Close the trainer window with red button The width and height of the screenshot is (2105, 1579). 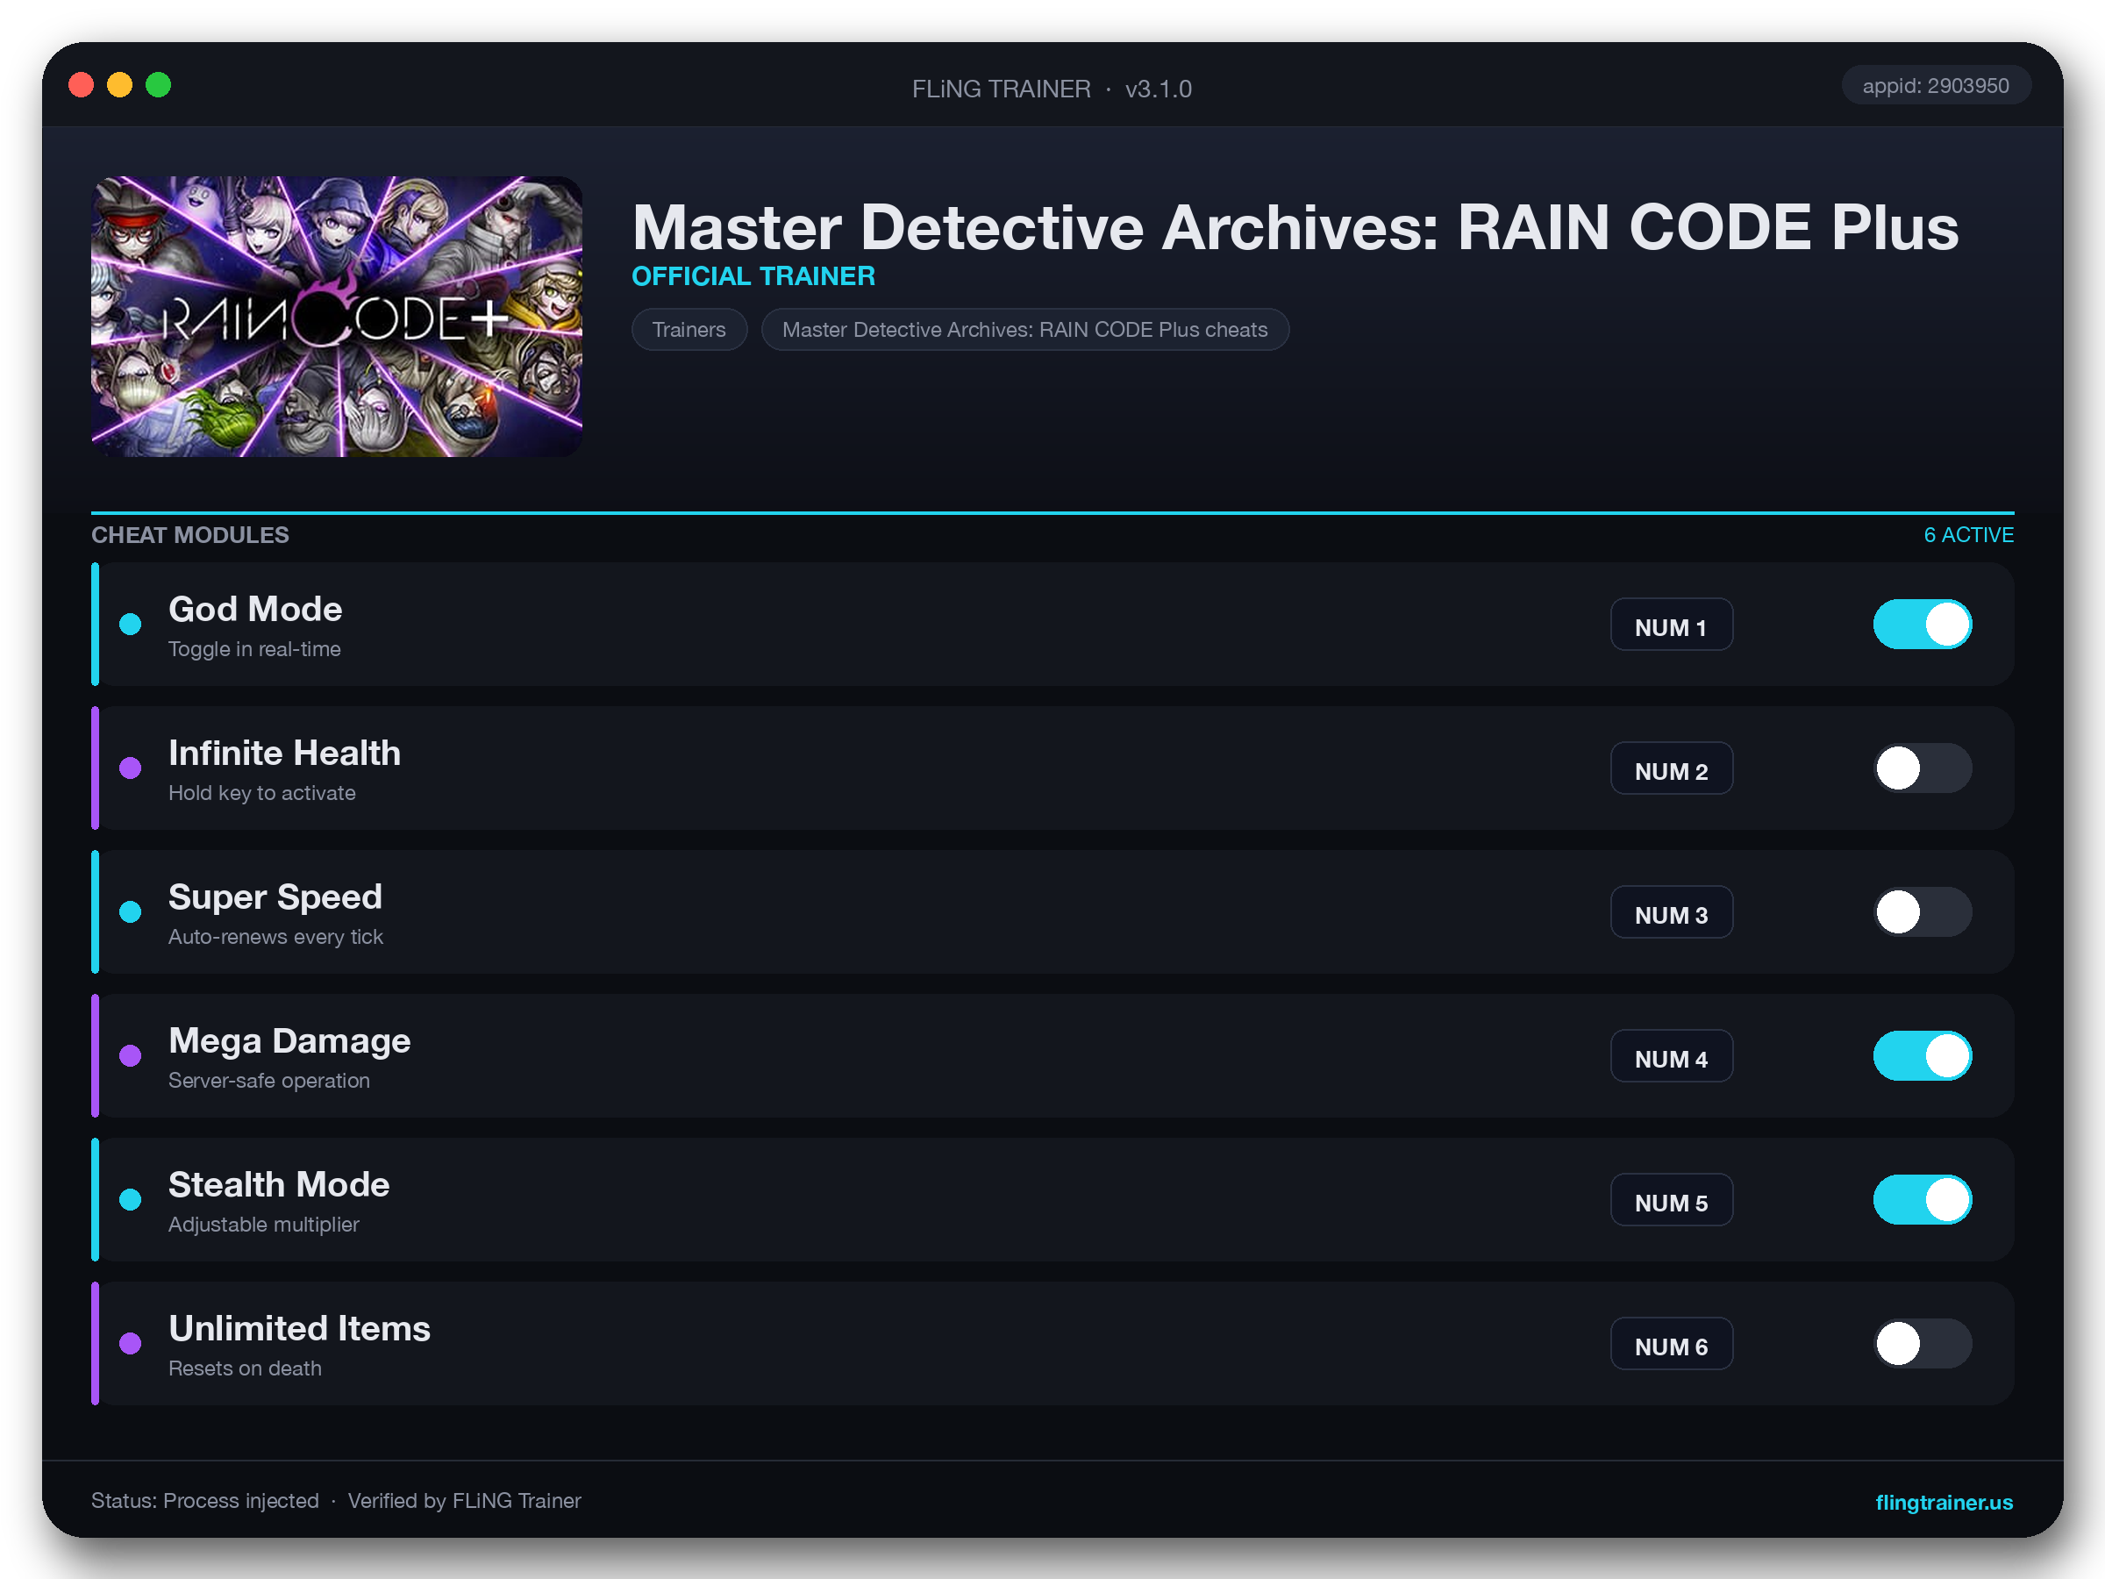(81, 85)
